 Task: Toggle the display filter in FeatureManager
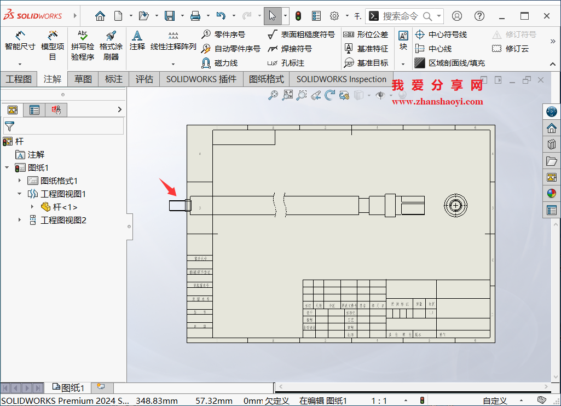point(9,126)
